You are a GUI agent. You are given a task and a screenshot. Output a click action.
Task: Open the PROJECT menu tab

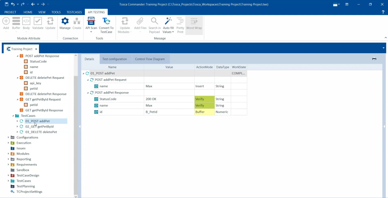(10, 12)
